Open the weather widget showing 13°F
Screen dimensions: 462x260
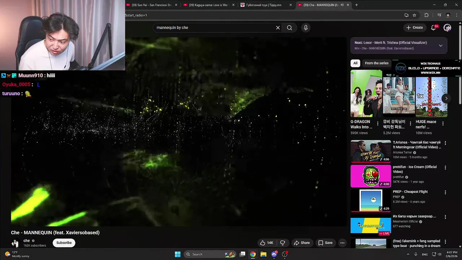click(x=17, y=254)
